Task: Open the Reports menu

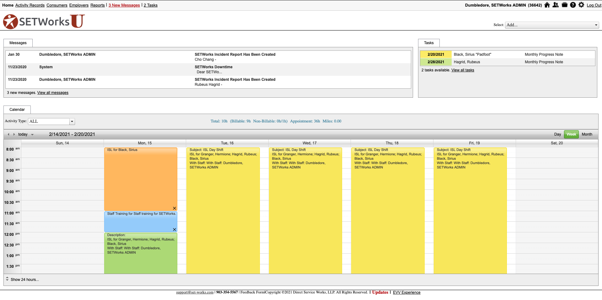Action: (x=98, y=5)
